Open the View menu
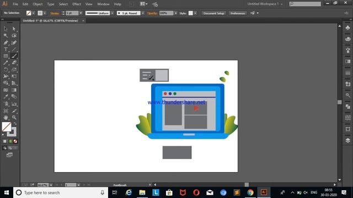This screenshot has height=198, width=353. click(x=89, y=4)
